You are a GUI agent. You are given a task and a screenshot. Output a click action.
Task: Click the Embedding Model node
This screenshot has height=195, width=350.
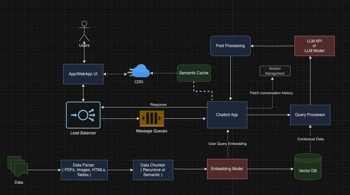(227, 169)
